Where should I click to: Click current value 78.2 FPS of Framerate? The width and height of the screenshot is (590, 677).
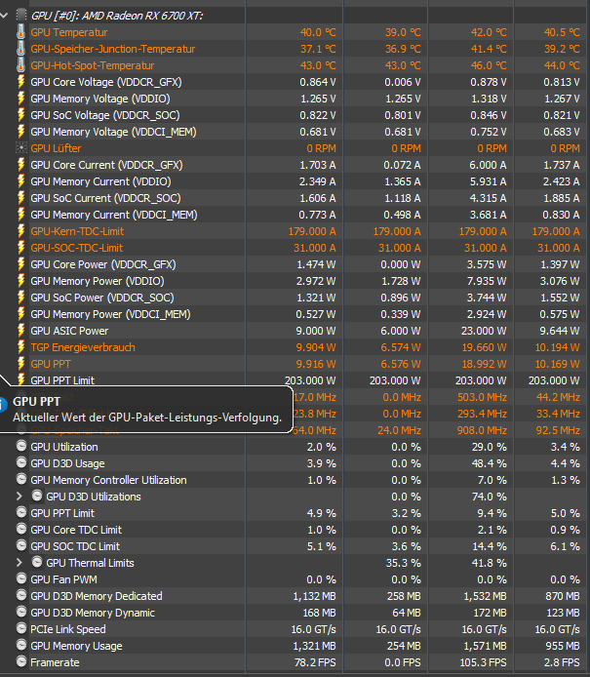click(x=315, y=662)
